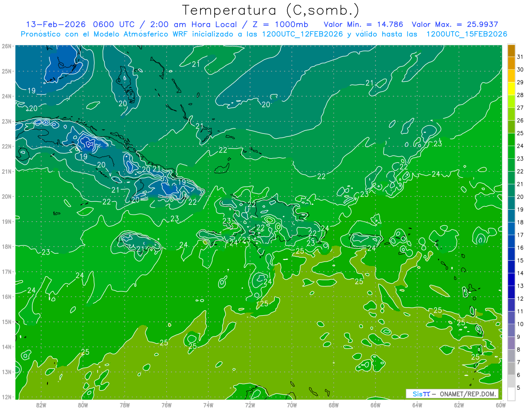Click the 26N latitude axis label

pyautogui.click(x=6, y=46)
